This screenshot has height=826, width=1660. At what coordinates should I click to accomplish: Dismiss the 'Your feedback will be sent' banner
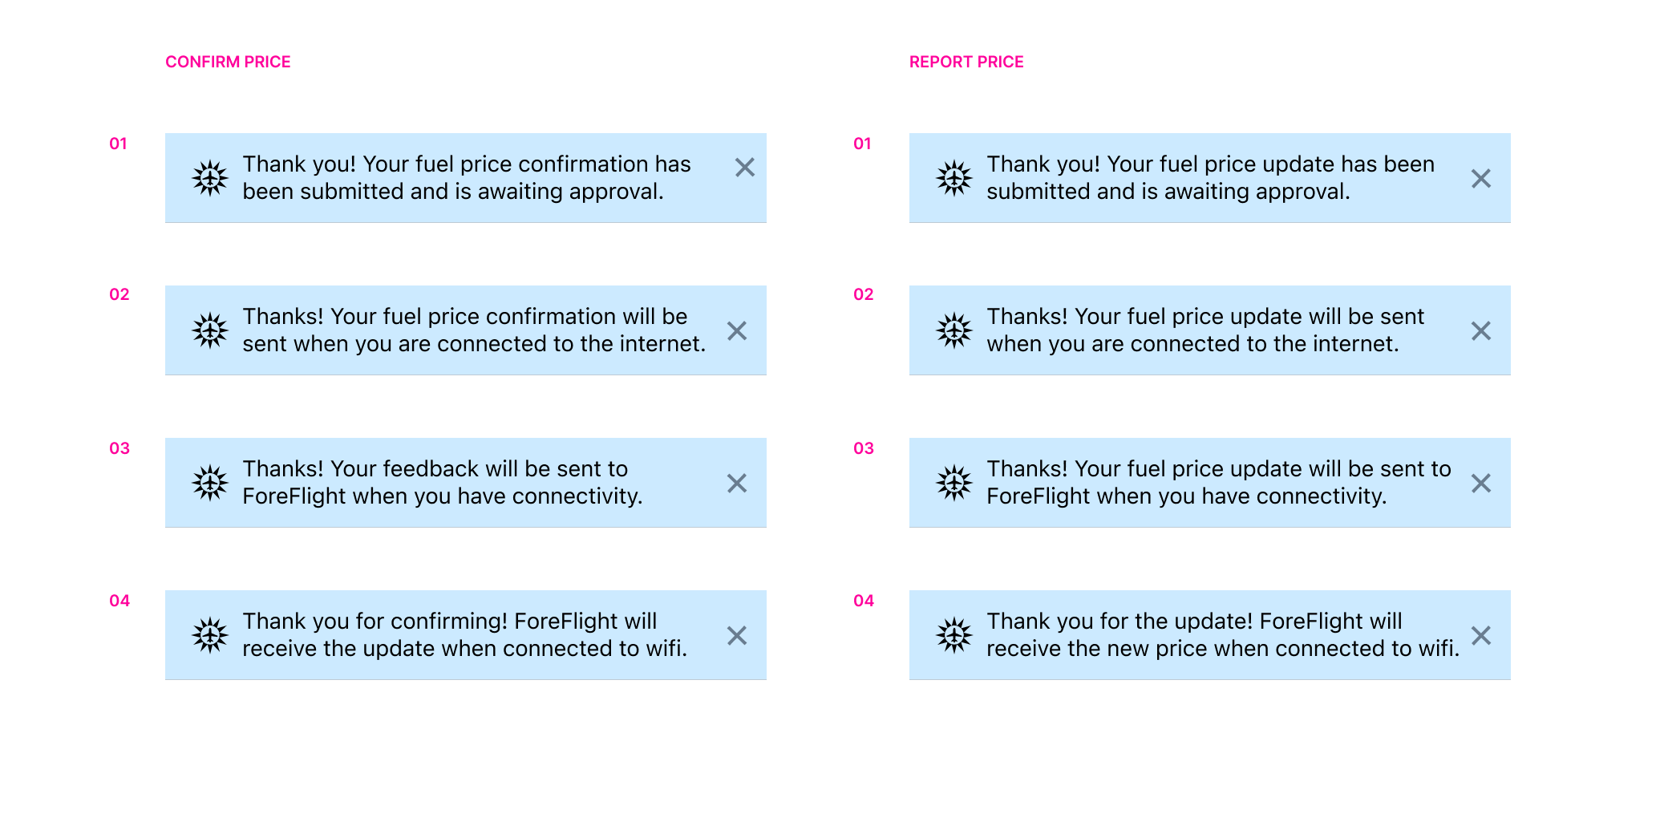tap(736, 484)
